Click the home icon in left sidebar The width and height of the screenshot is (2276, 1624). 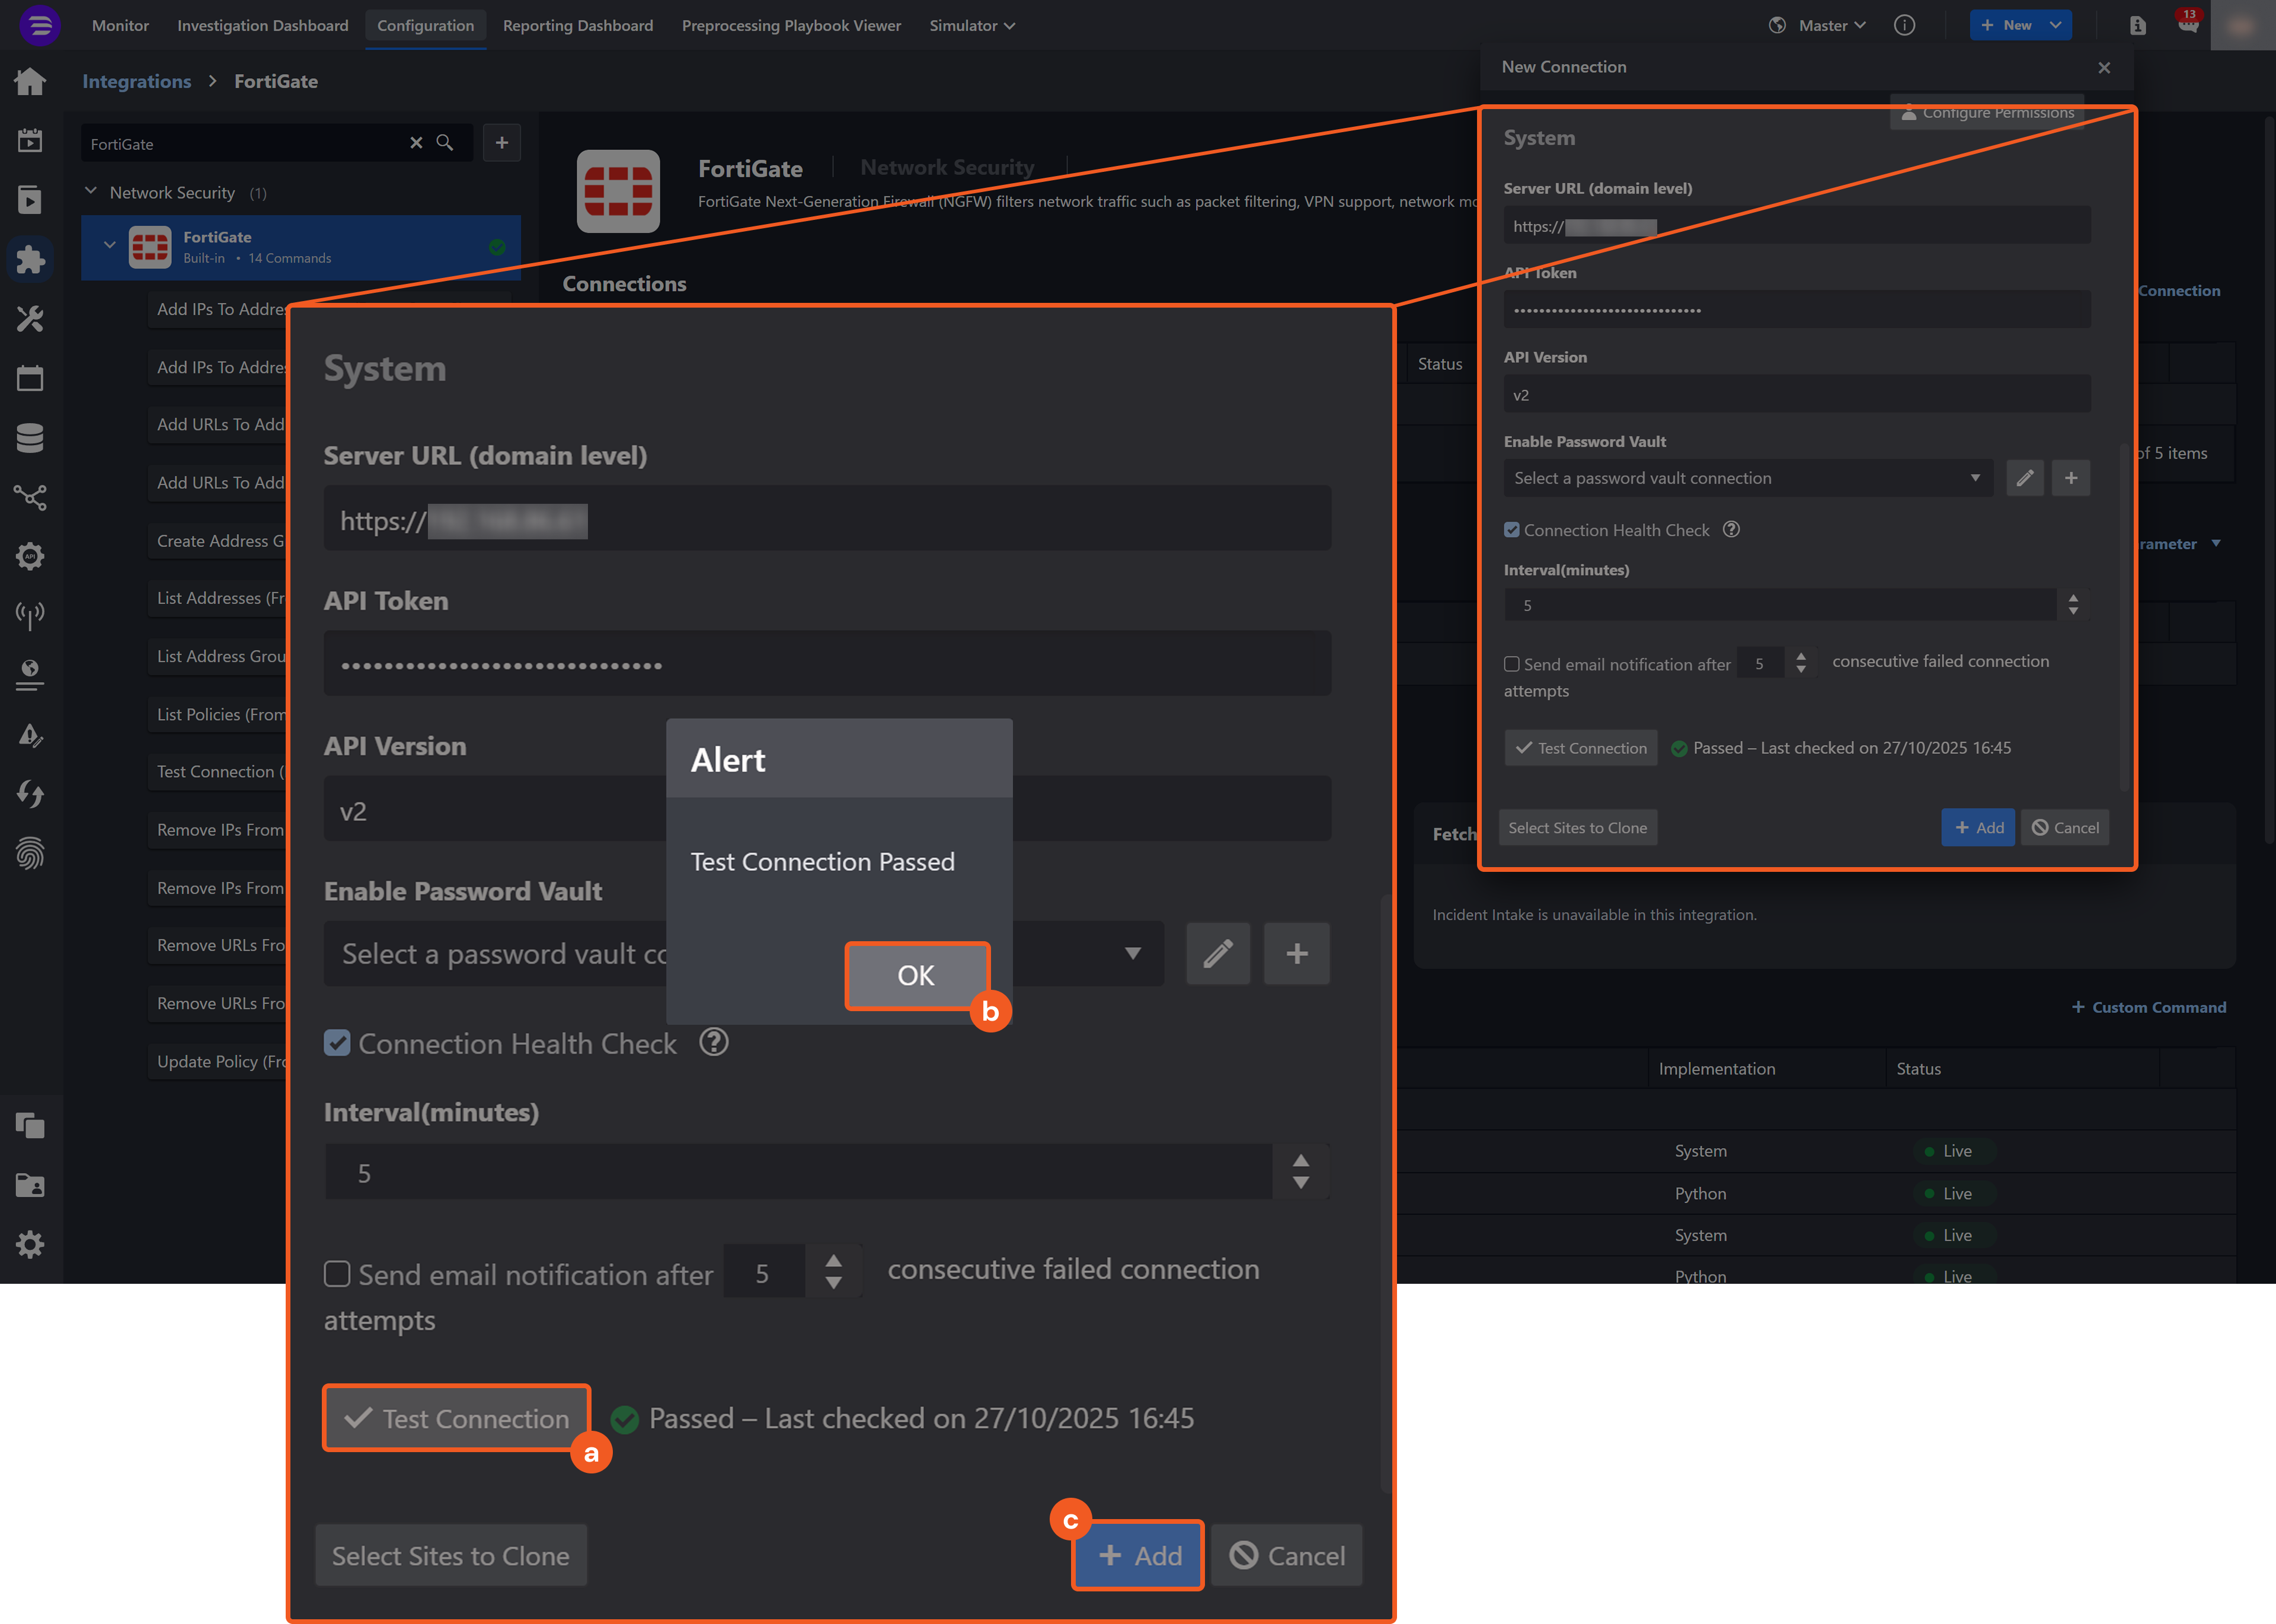30,82
